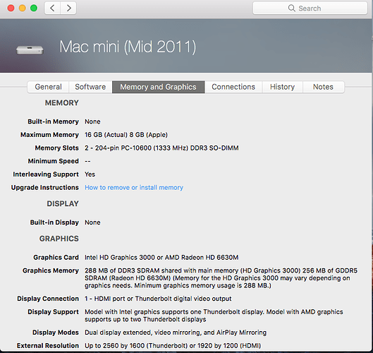Switch to the Software tab
Viewport: 373px width, 353px height.
90,87
